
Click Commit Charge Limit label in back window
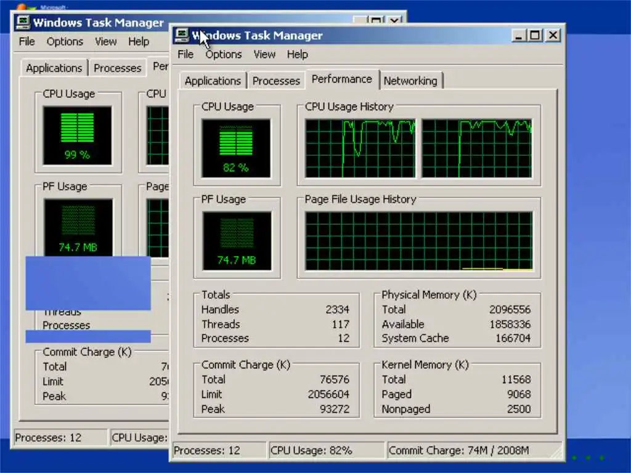[53, 381]
